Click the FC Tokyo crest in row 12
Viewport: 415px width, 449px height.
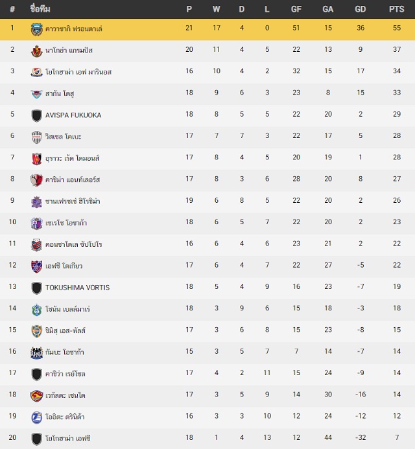[37, 266]
